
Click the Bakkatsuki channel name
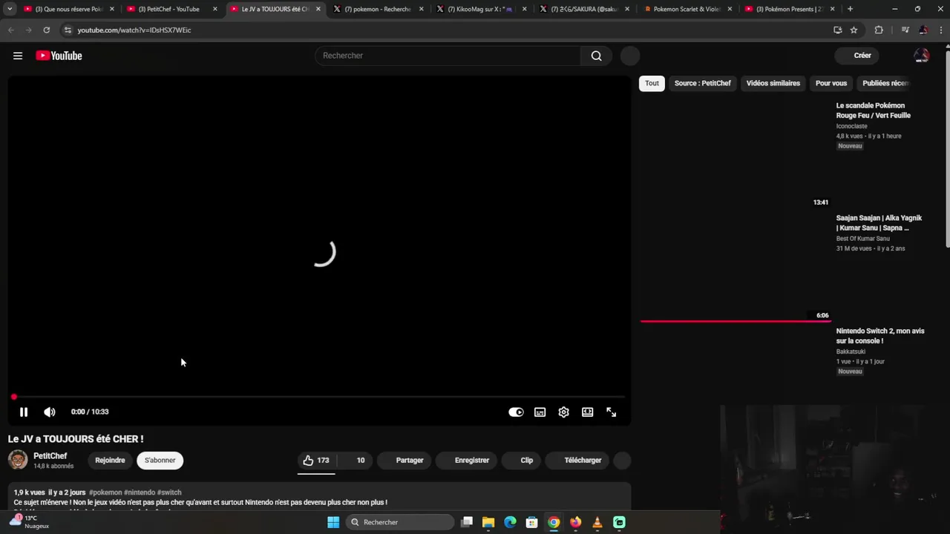pyautogui.click(x=851, y=352)
